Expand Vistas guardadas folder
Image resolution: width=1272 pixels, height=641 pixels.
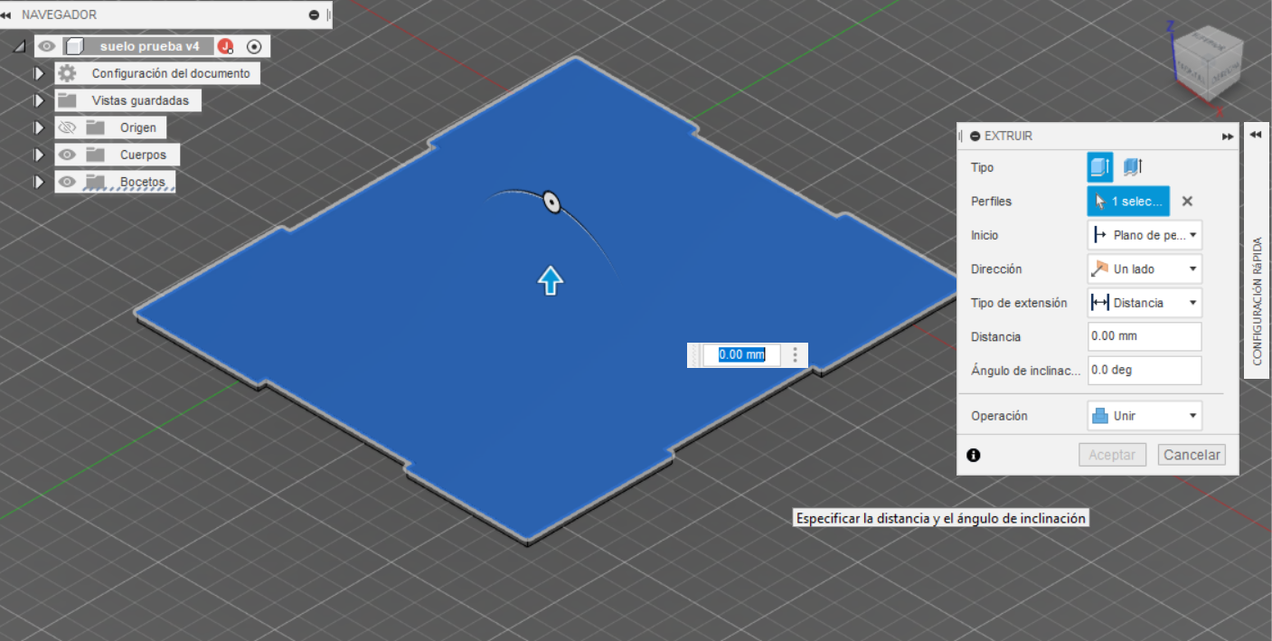coord(39,100)
